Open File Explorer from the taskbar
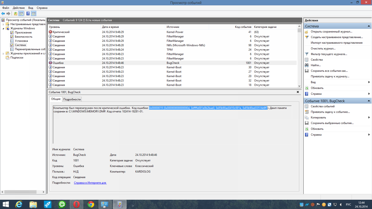Viewport: 372px width, 209px height. click(33, 204)
